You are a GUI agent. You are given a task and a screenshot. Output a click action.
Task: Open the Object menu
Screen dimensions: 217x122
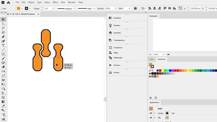tap(31, 2)
